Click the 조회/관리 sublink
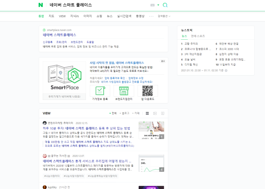This screenshot has width=265, height=189. pyautogui.click(x=62, y=42)
